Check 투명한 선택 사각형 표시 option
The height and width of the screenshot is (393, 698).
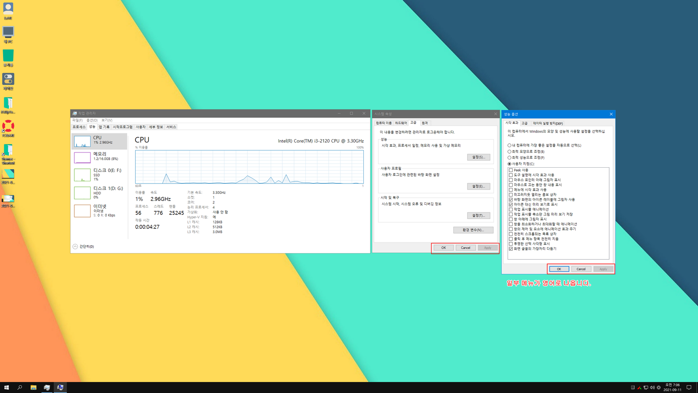point(511,244)
